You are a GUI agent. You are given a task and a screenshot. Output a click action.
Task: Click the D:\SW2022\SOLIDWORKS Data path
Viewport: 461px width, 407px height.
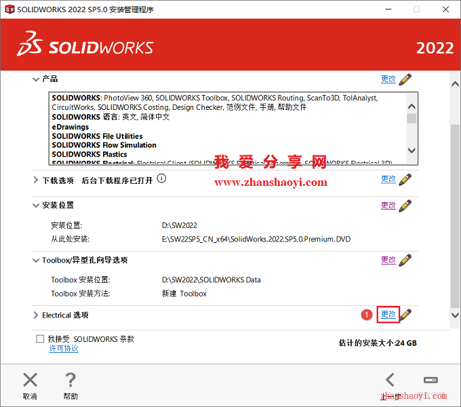click(x=211, y=280)
